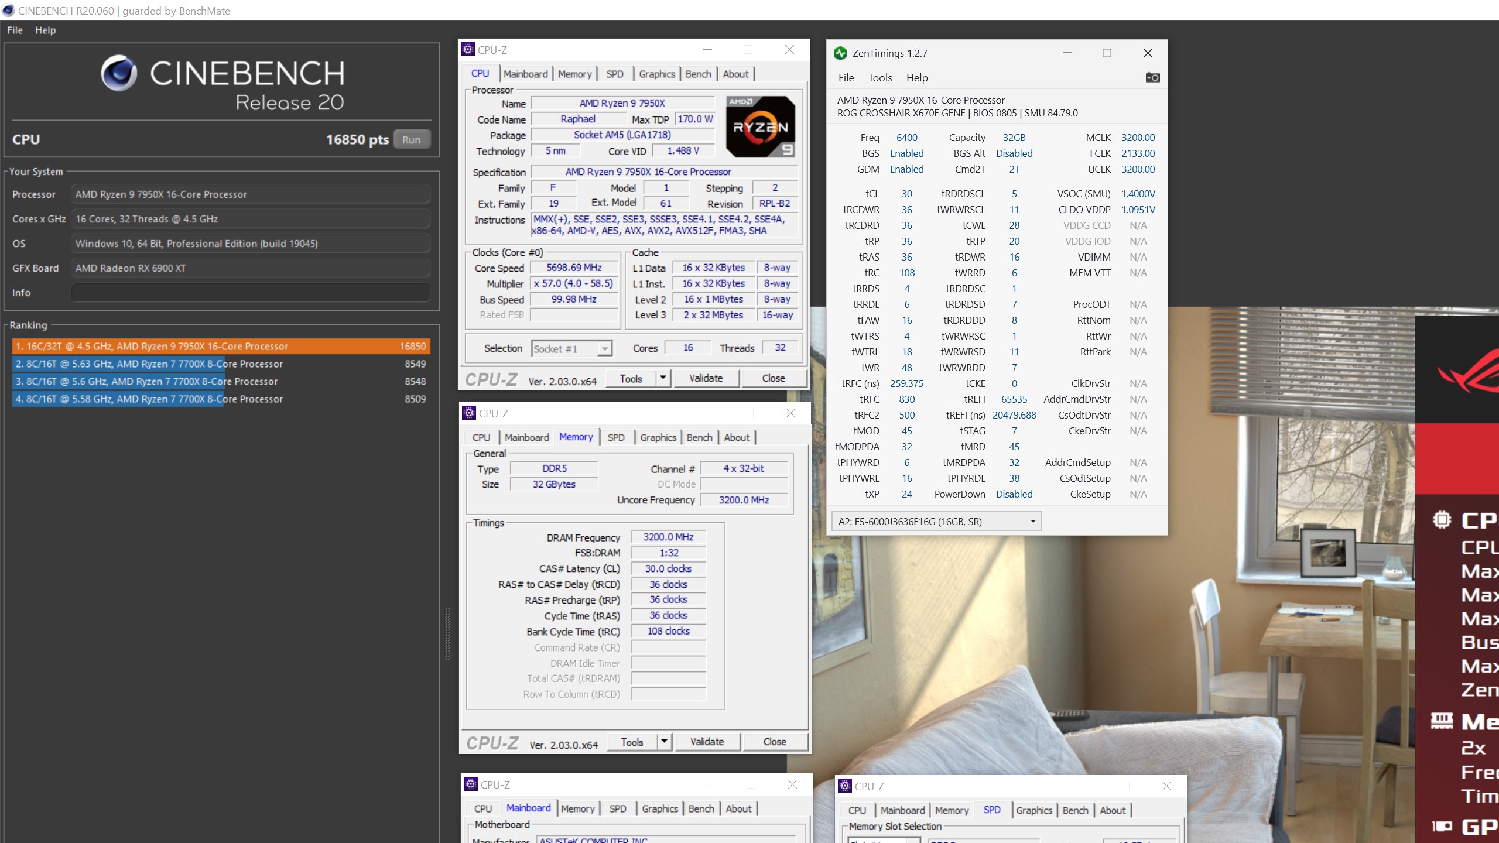The width and height of the screenshot is (1499, 843).
Task: Click the Processor name field in Cinebench
Action: pyautogui.click(x=251, y=194)
